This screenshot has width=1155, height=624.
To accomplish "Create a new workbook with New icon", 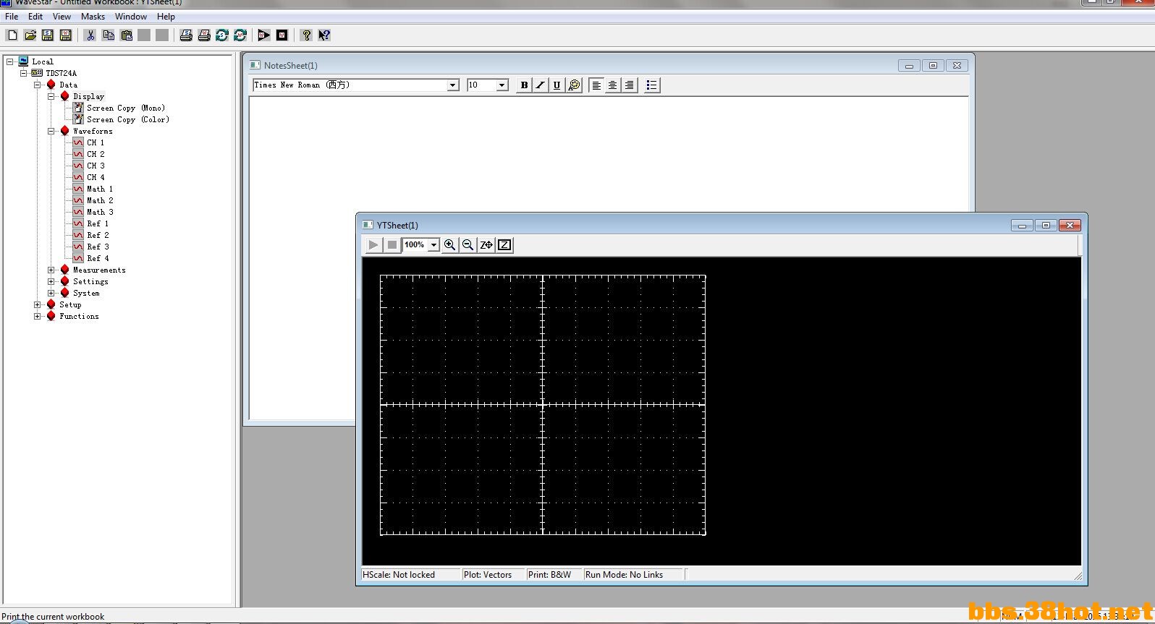I will pyautogui.click(x=12, y=35).
